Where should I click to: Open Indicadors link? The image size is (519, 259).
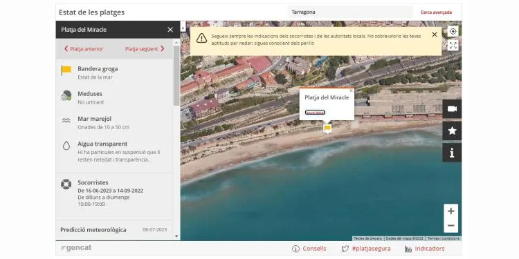(x=430, y=249)
